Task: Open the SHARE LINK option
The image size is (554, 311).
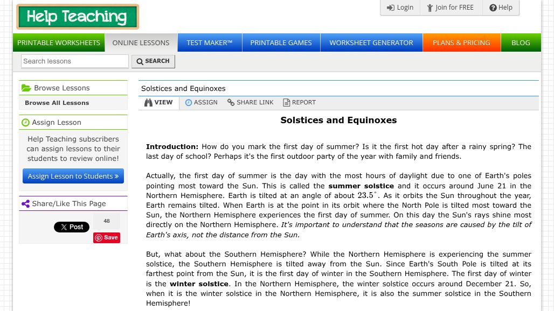Action: pyautogui.click(x=250, y=103)
